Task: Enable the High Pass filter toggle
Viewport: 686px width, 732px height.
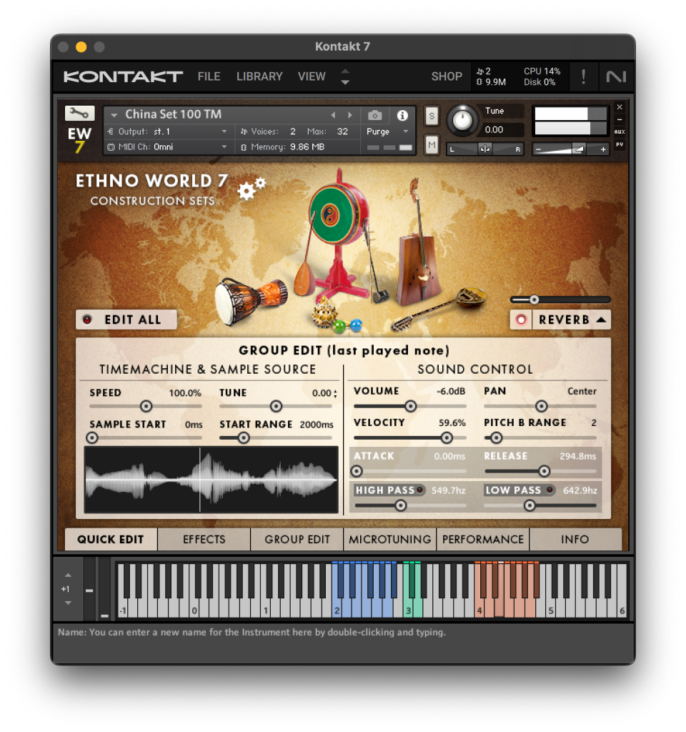Action: [419, 490]
